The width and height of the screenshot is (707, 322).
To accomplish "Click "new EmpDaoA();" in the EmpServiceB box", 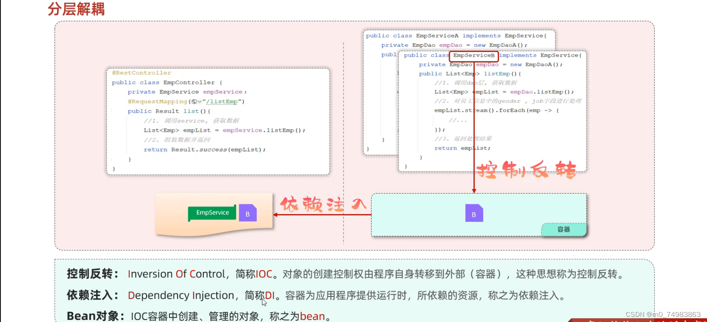I will [x=536, y=65].
